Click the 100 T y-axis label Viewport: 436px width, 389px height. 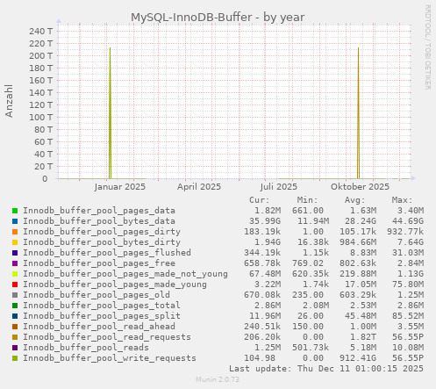pos(40,117)
